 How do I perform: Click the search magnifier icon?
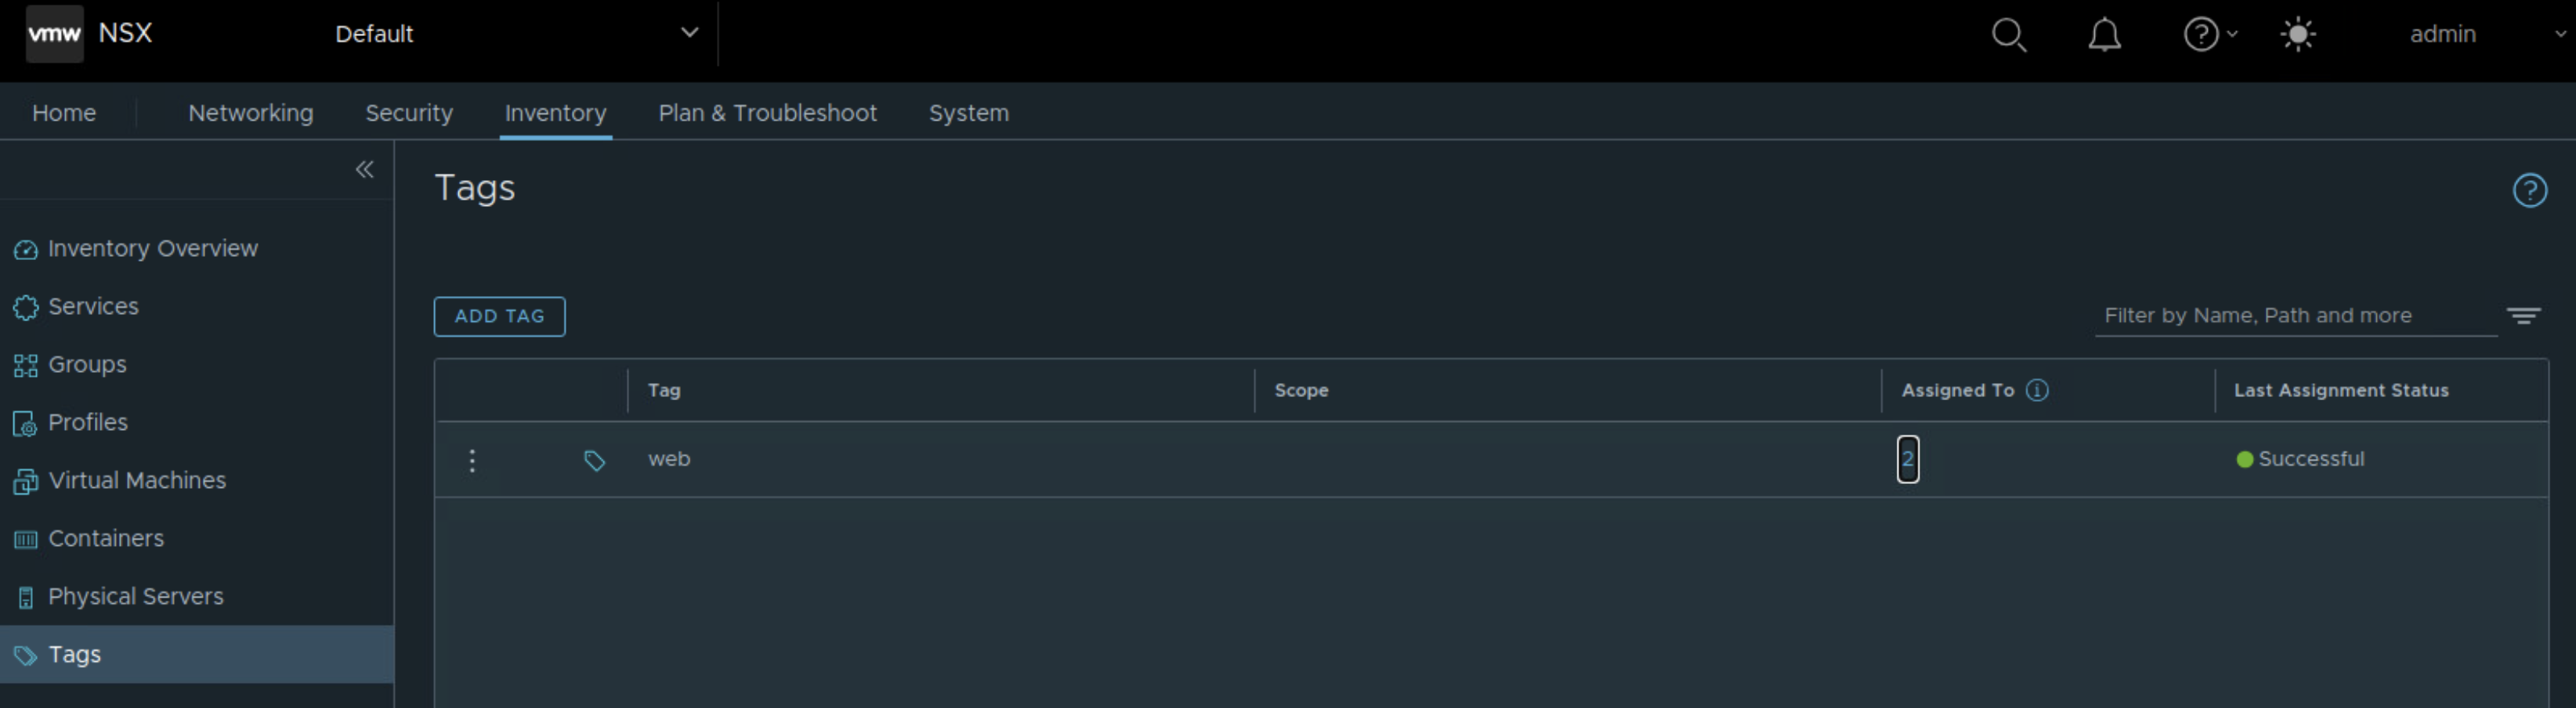[x=2008, y=35]
